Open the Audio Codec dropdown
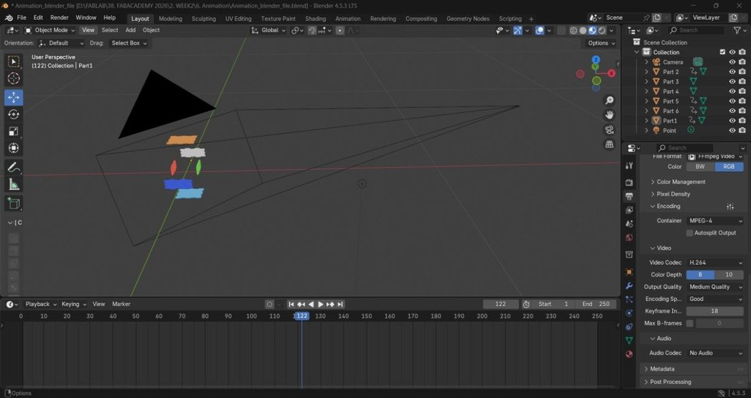The height and width of the screenshot is (398, 751). tap(715, 353)
